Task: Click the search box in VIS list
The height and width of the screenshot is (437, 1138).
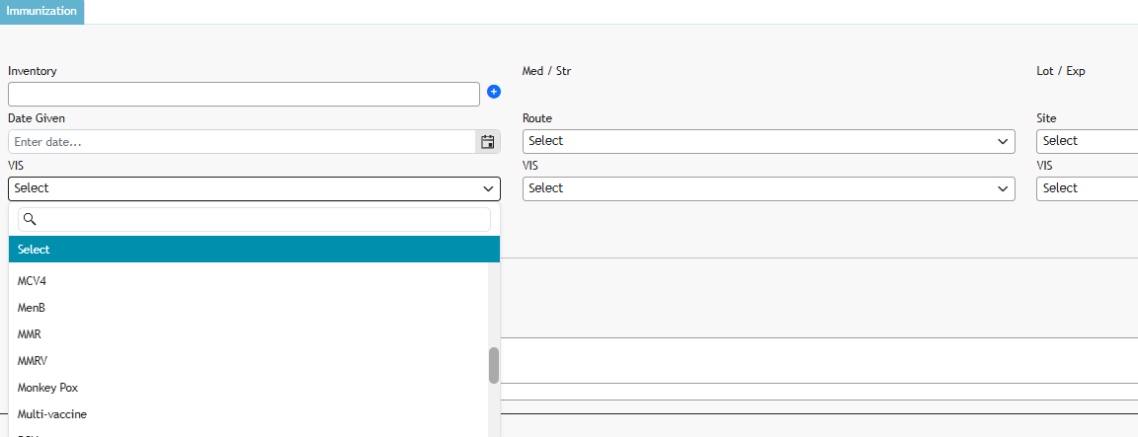Action: point(263,219)
